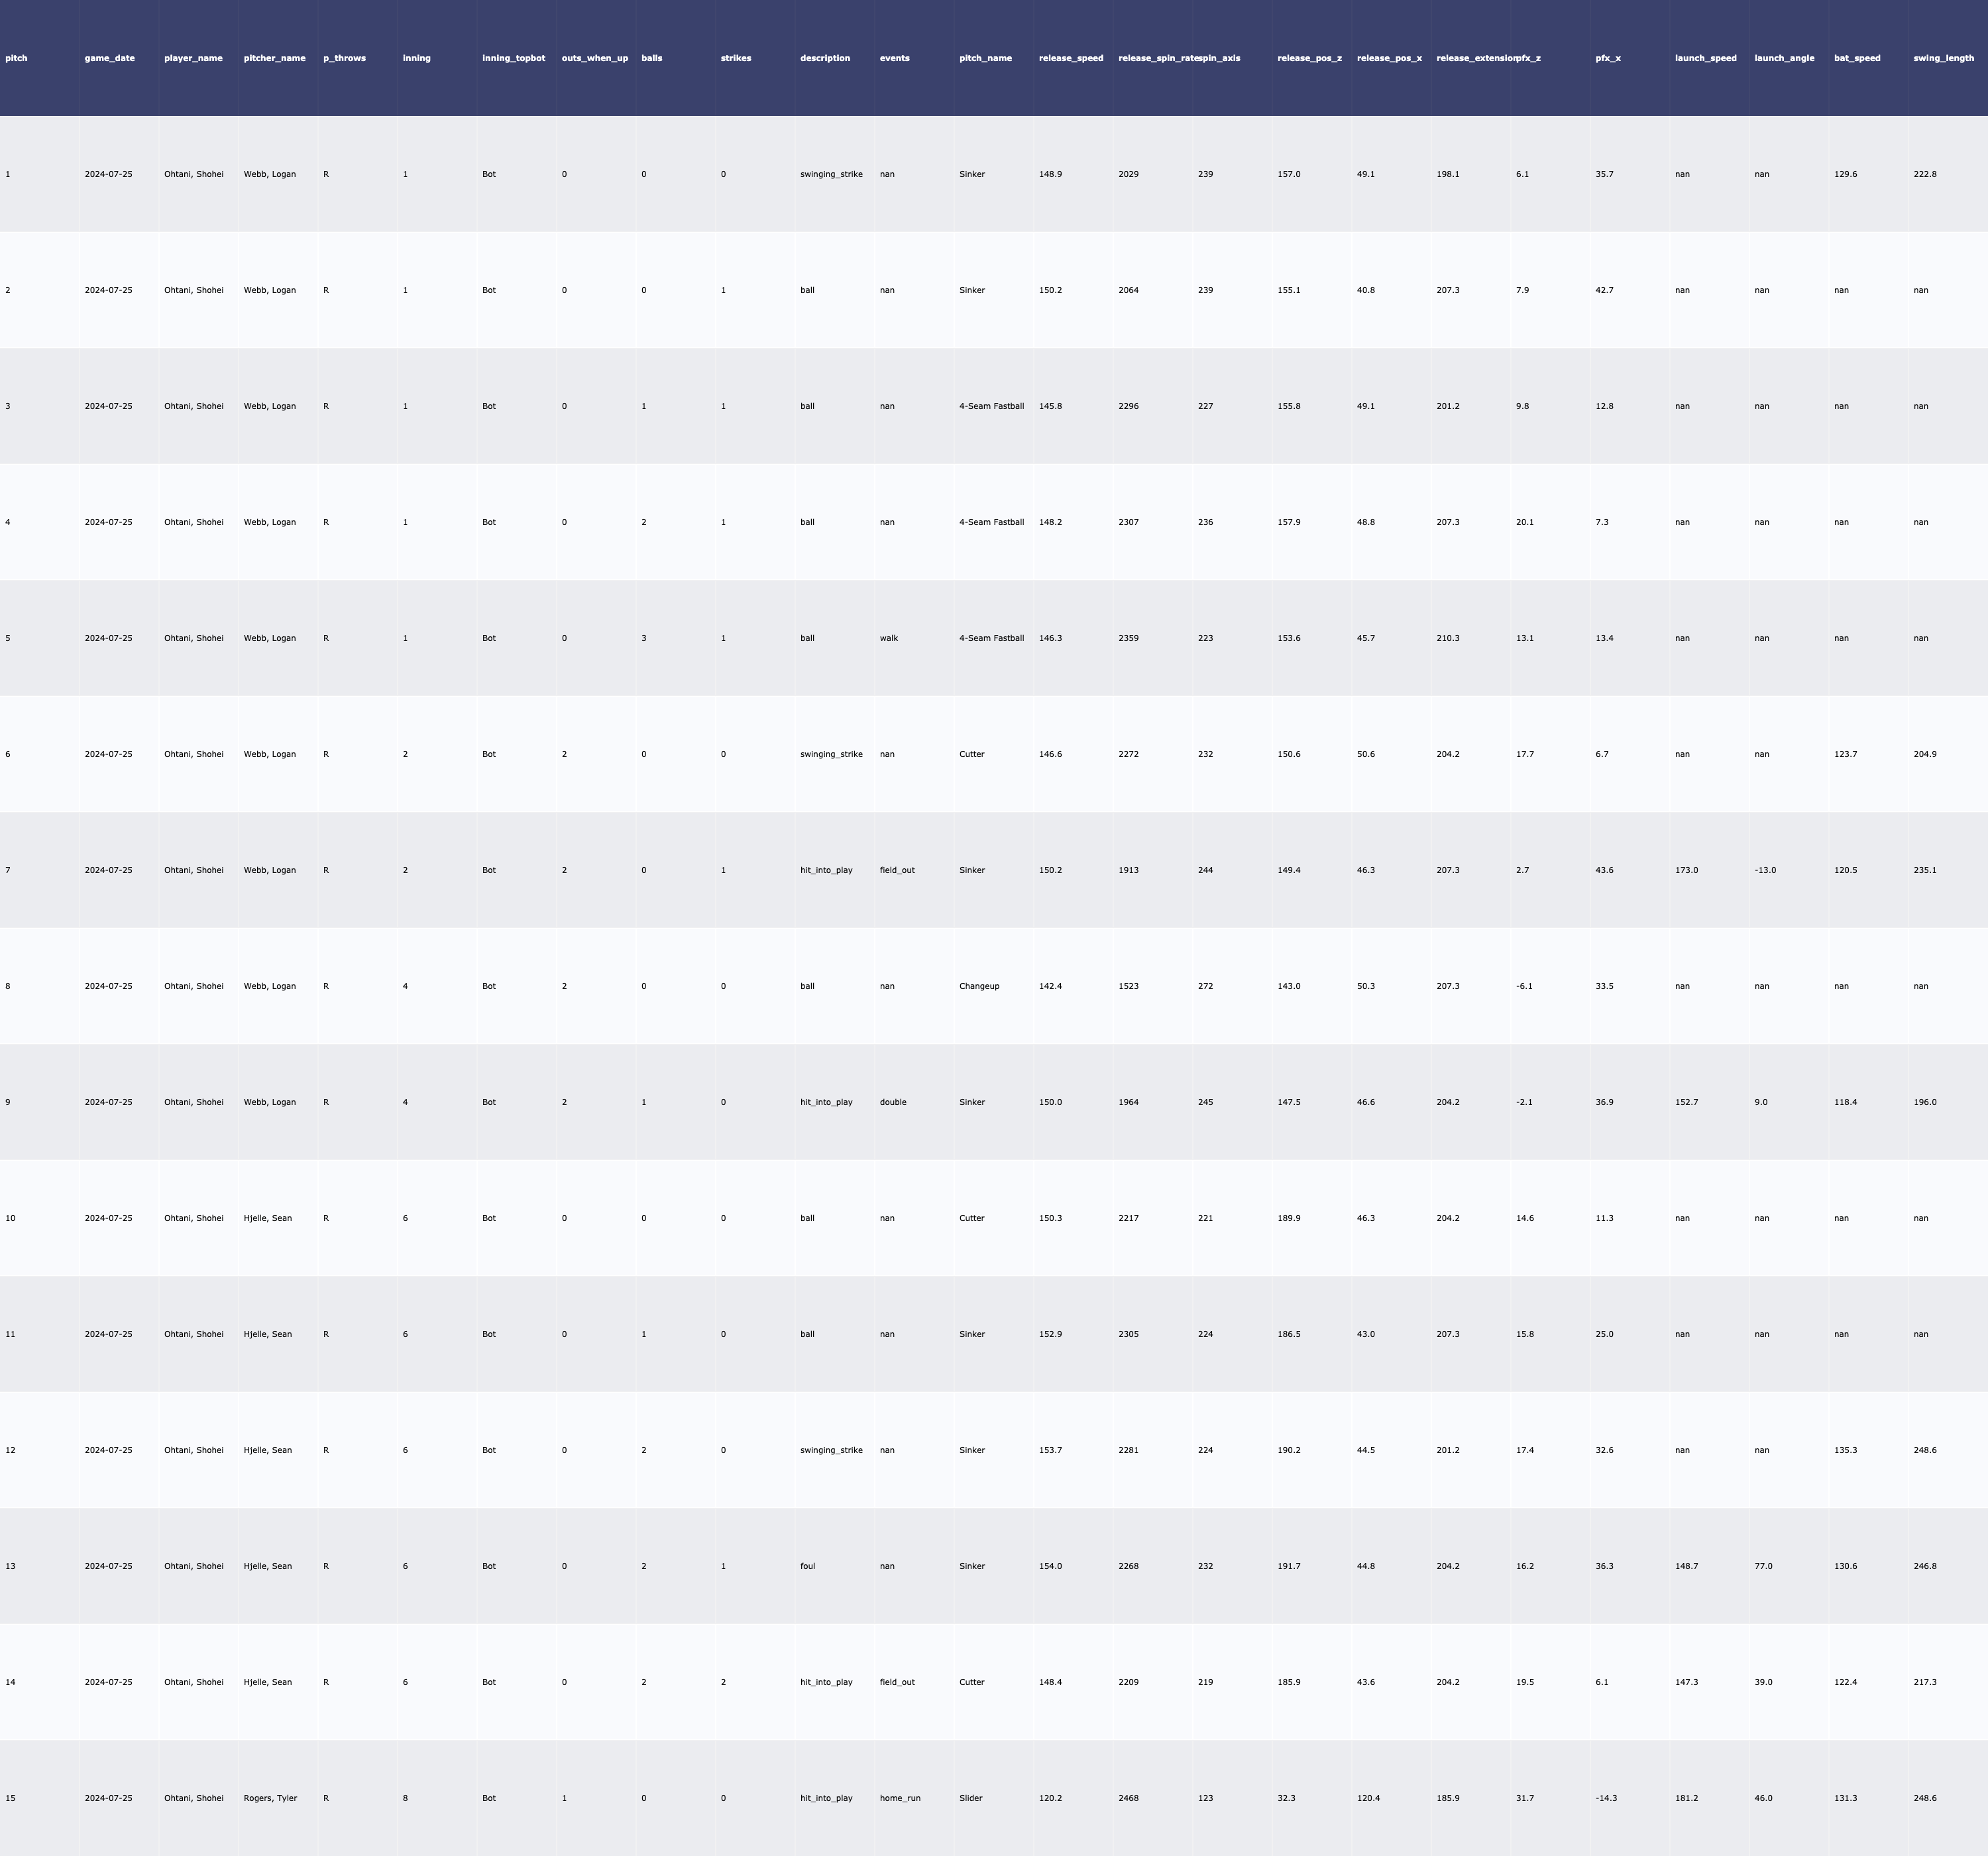Click the pitch_name column header
This screenshot has height=1856, width=1988.
pos(985,58)
